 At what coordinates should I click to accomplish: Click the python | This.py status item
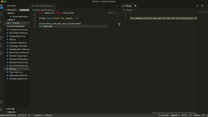click(x=42, y=115)
